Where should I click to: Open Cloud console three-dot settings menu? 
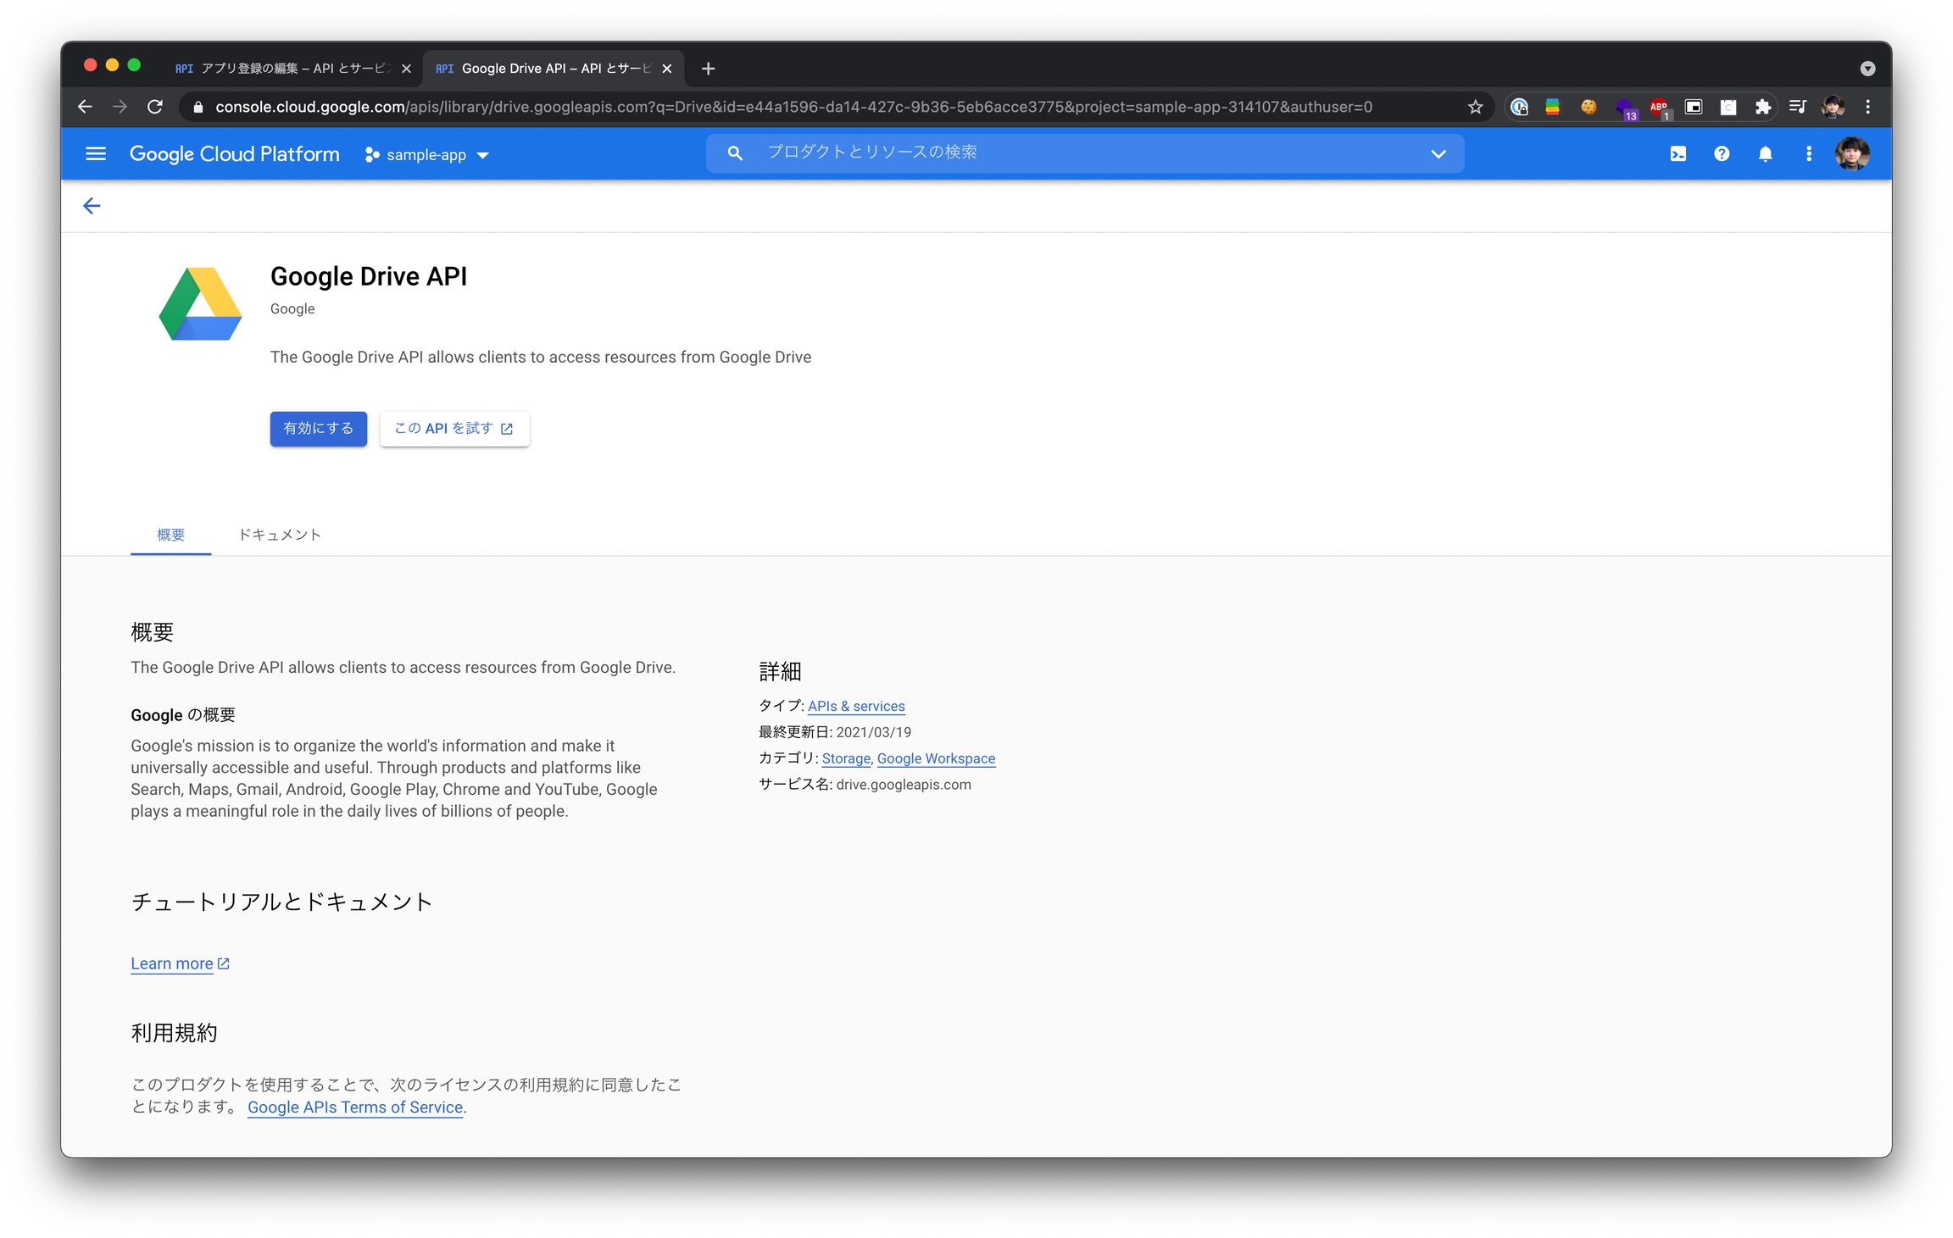coord(1808,153)
